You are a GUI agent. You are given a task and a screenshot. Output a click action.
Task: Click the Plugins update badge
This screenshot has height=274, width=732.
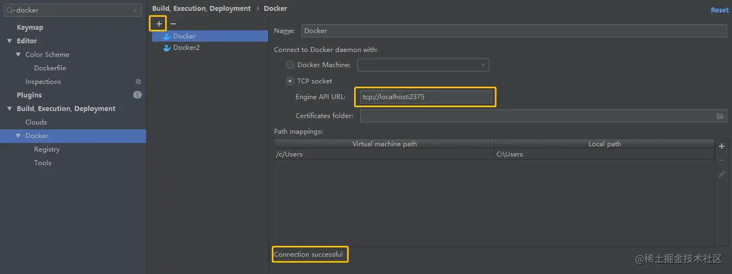pos(138,95)
